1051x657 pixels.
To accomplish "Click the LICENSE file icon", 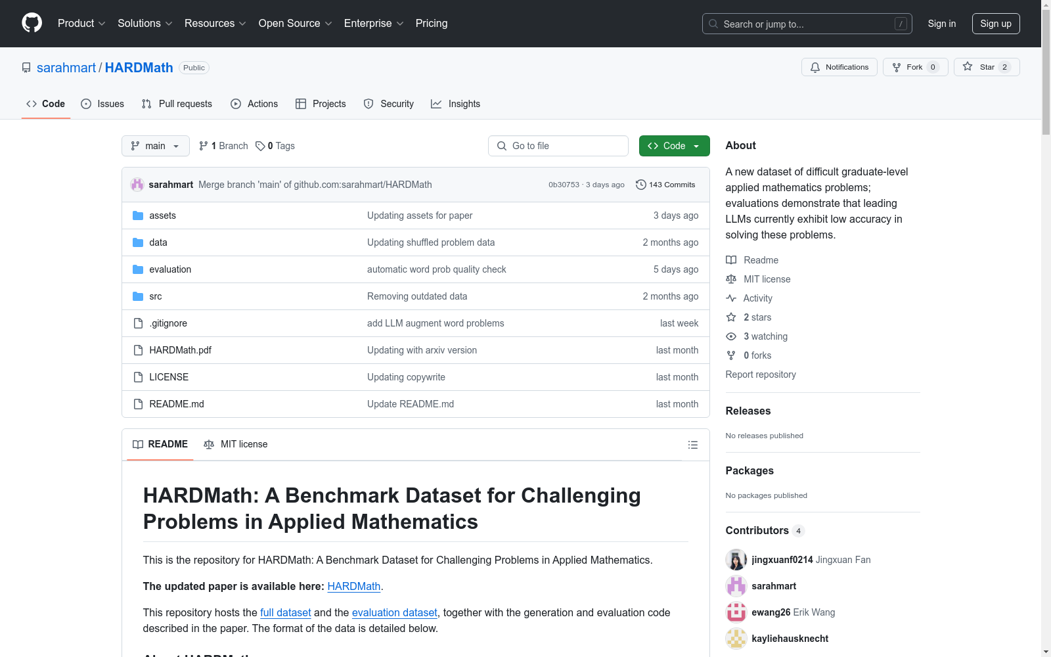I will click(x=138, y=377).
